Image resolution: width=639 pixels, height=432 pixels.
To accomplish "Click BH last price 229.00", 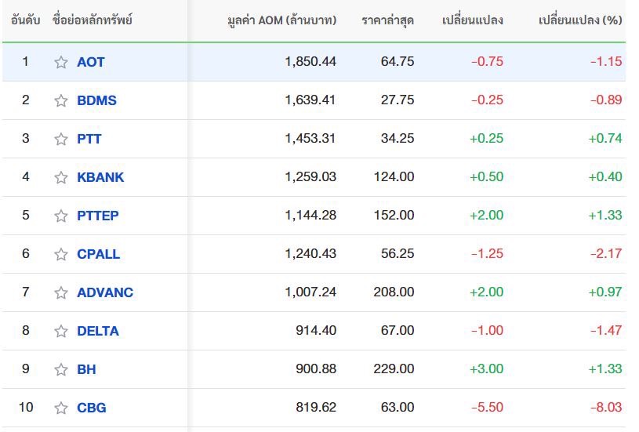I will coord(394,368).
